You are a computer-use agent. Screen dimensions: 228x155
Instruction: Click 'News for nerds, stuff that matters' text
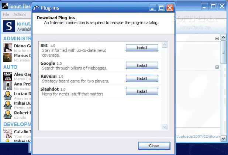click(x=73, y=94)
